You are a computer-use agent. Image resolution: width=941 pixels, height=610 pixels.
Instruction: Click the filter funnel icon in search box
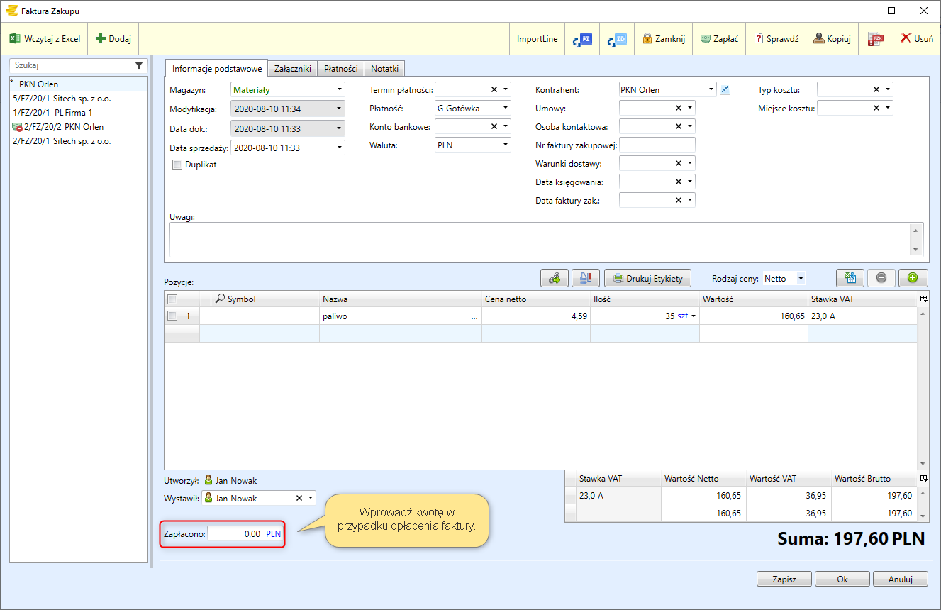pos(139,65)
